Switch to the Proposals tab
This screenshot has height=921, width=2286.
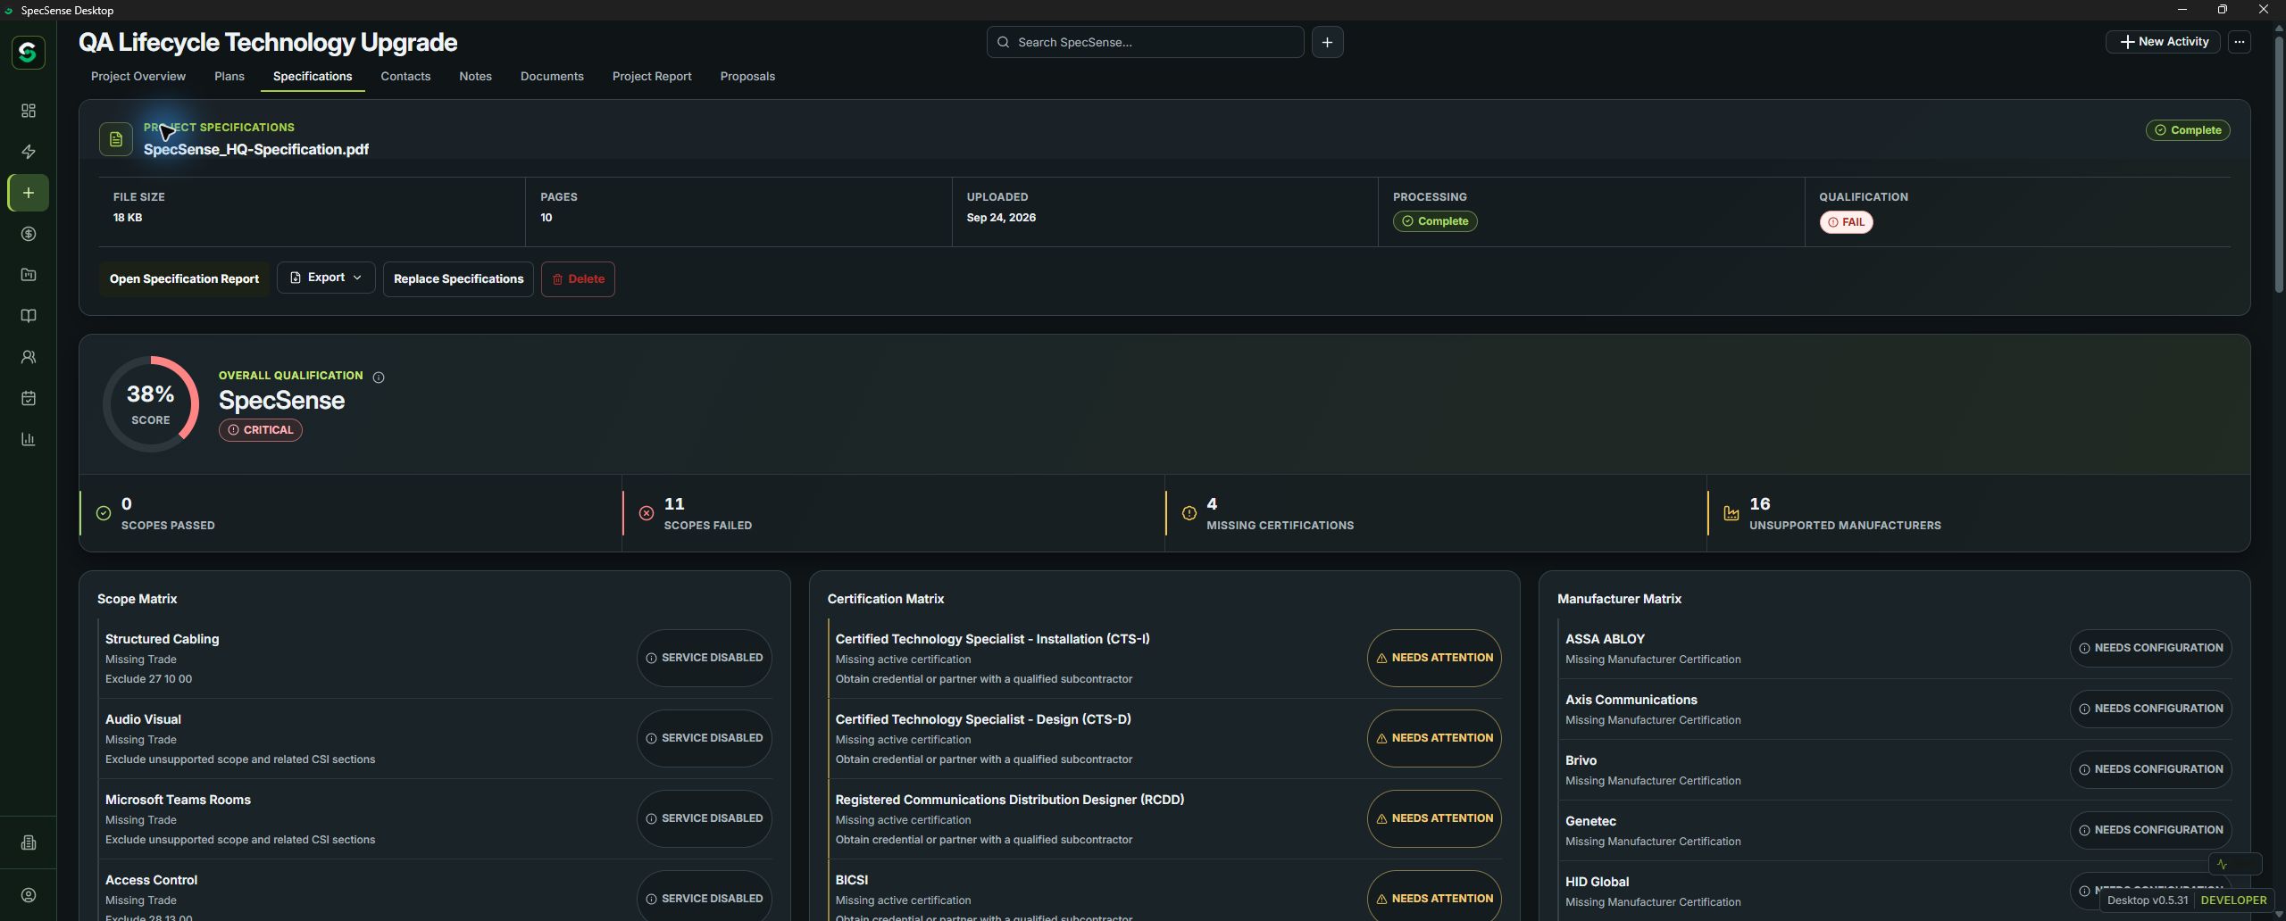[747, 77]
